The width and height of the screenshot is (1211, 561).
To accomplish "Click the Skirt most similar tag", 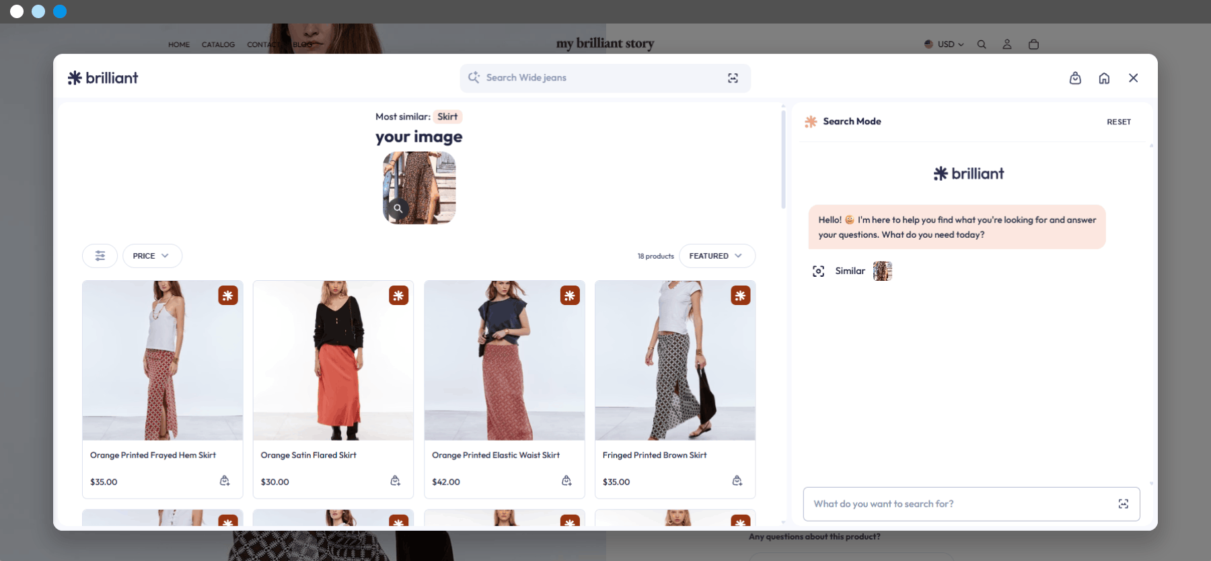I will tap(447, 117).
